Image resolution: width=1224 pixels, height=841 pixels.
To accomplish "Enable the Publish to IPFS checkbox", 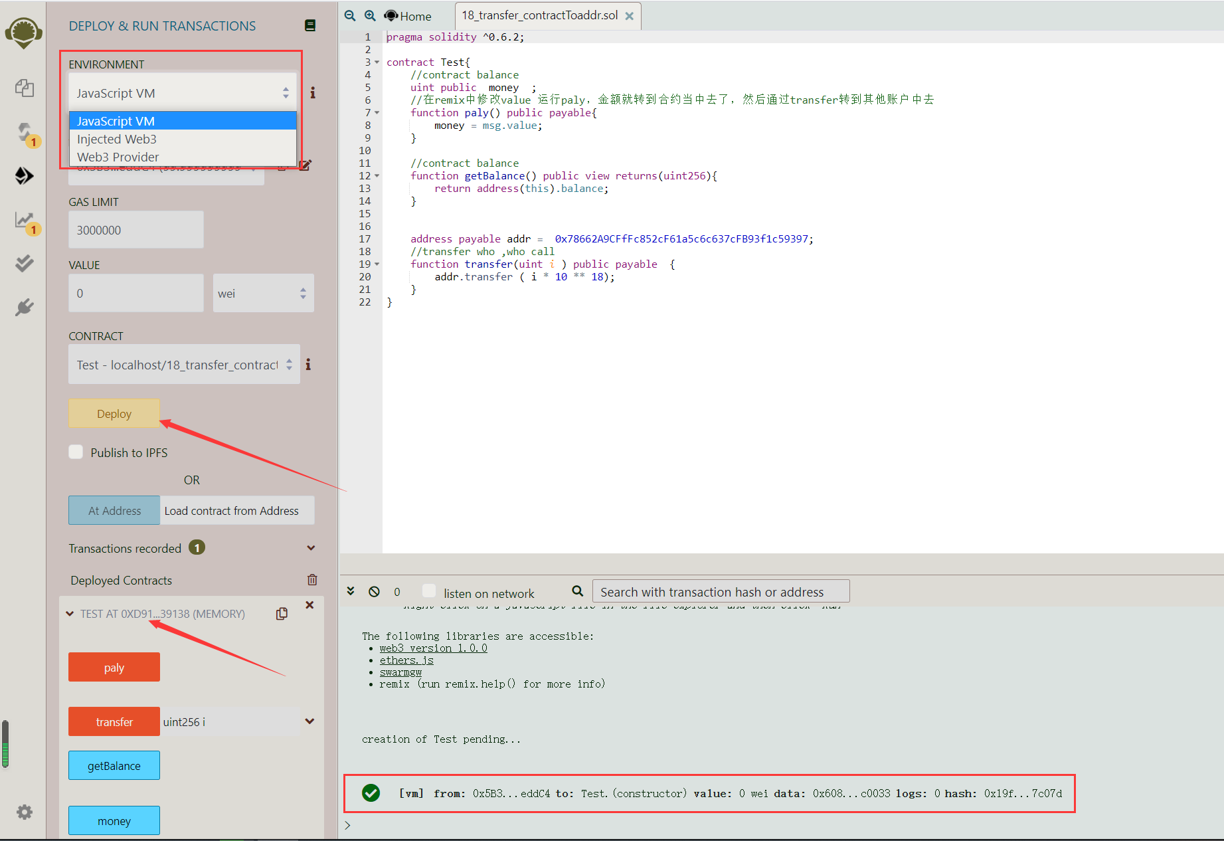I will pos(76,452).
